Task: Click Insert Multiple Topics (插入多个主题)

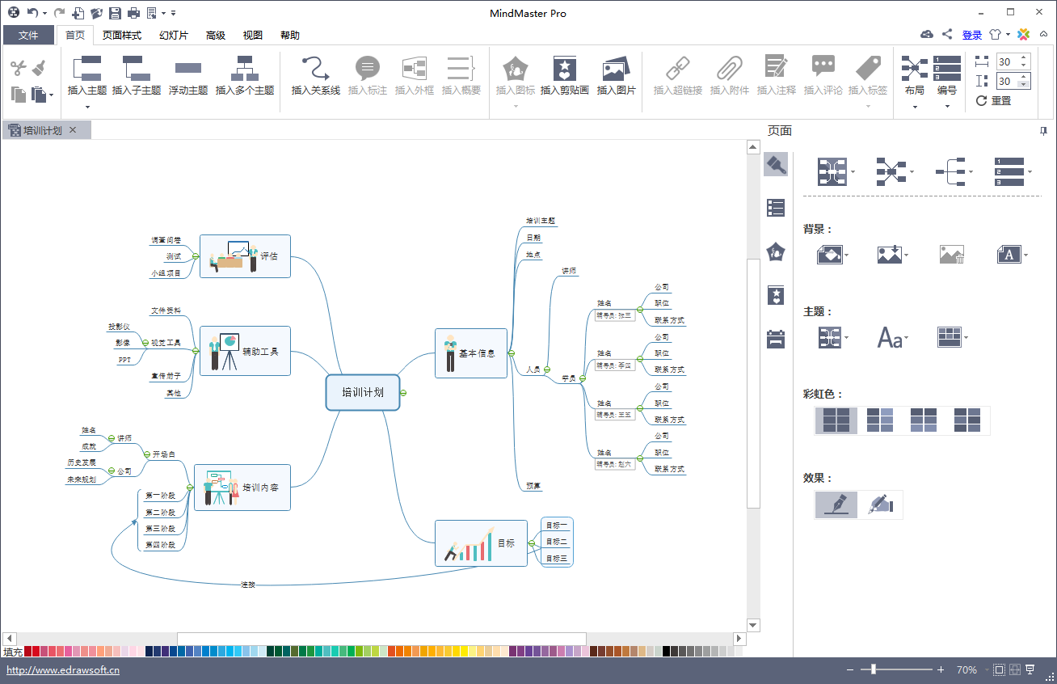Action: [245, 75]
